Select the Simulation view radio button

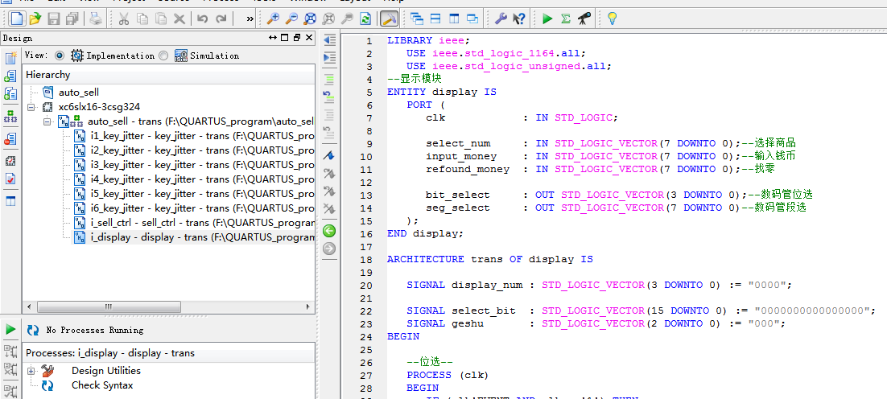(163, 56)
